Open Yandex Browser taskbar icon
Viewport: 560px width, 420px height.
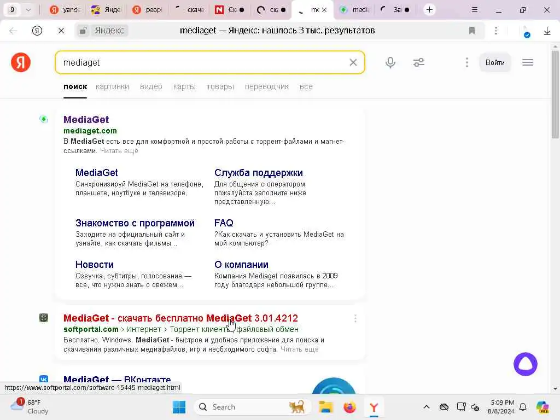[374, 407]
